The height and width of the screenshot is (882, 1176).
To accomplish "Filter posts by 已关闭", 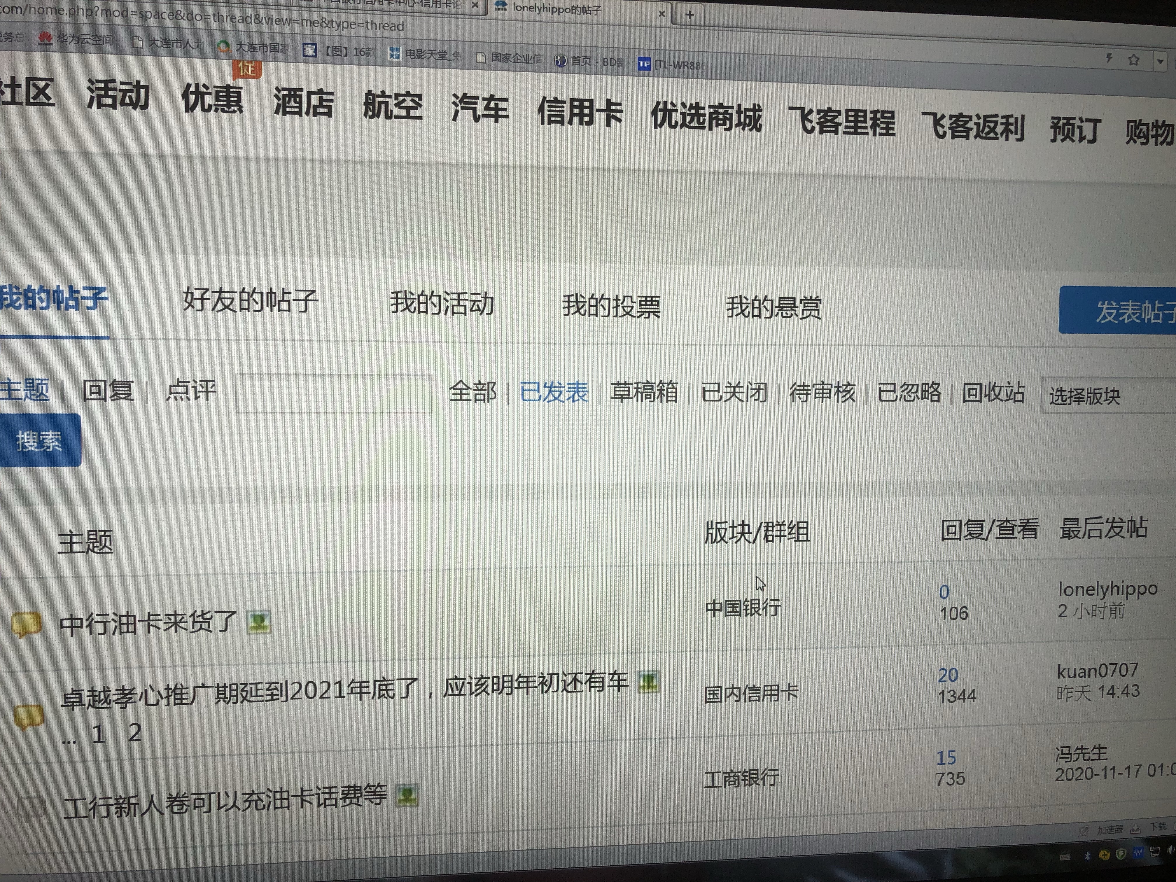I will 734,393.
